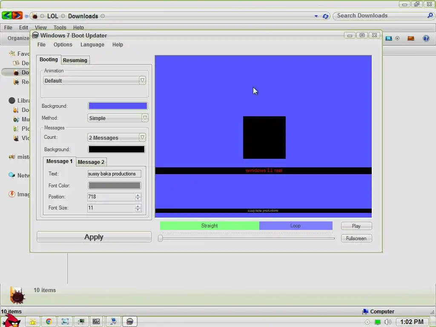
Task: Click the search magnifier in Explorer
Action: 430,16
